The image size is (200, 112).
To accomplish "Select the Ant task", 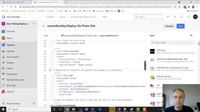I will point(156,86).
